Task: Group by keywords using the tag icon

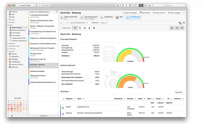Action: click(80, 28)
